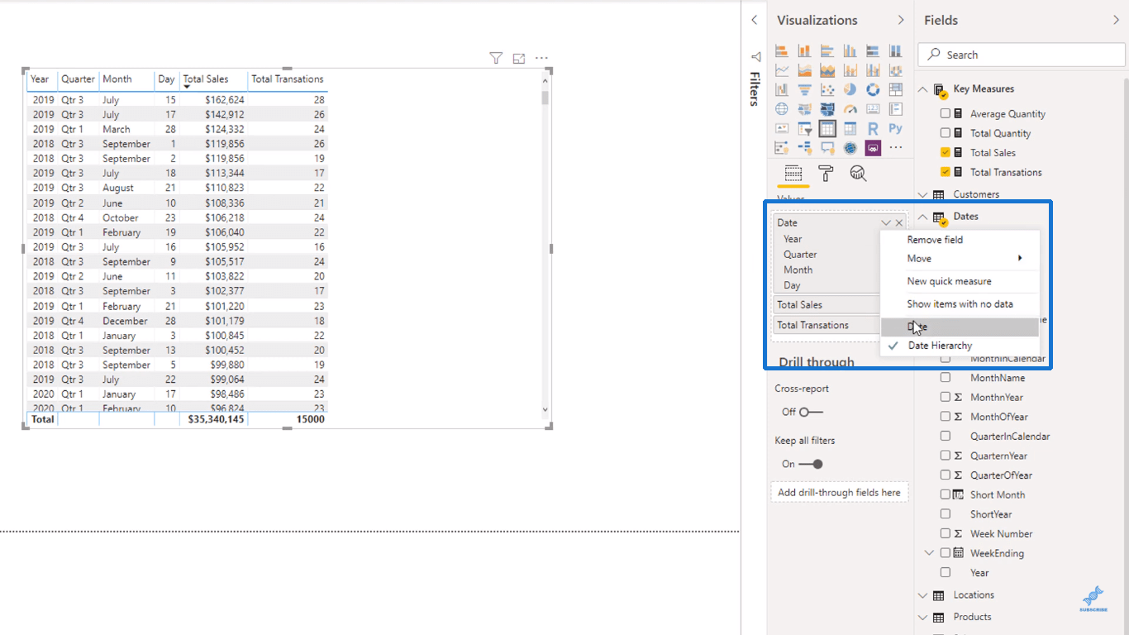1129x635 pixels.
Task: Collapse the WeekEnding hierarchy
Action: tap(930, 553)
